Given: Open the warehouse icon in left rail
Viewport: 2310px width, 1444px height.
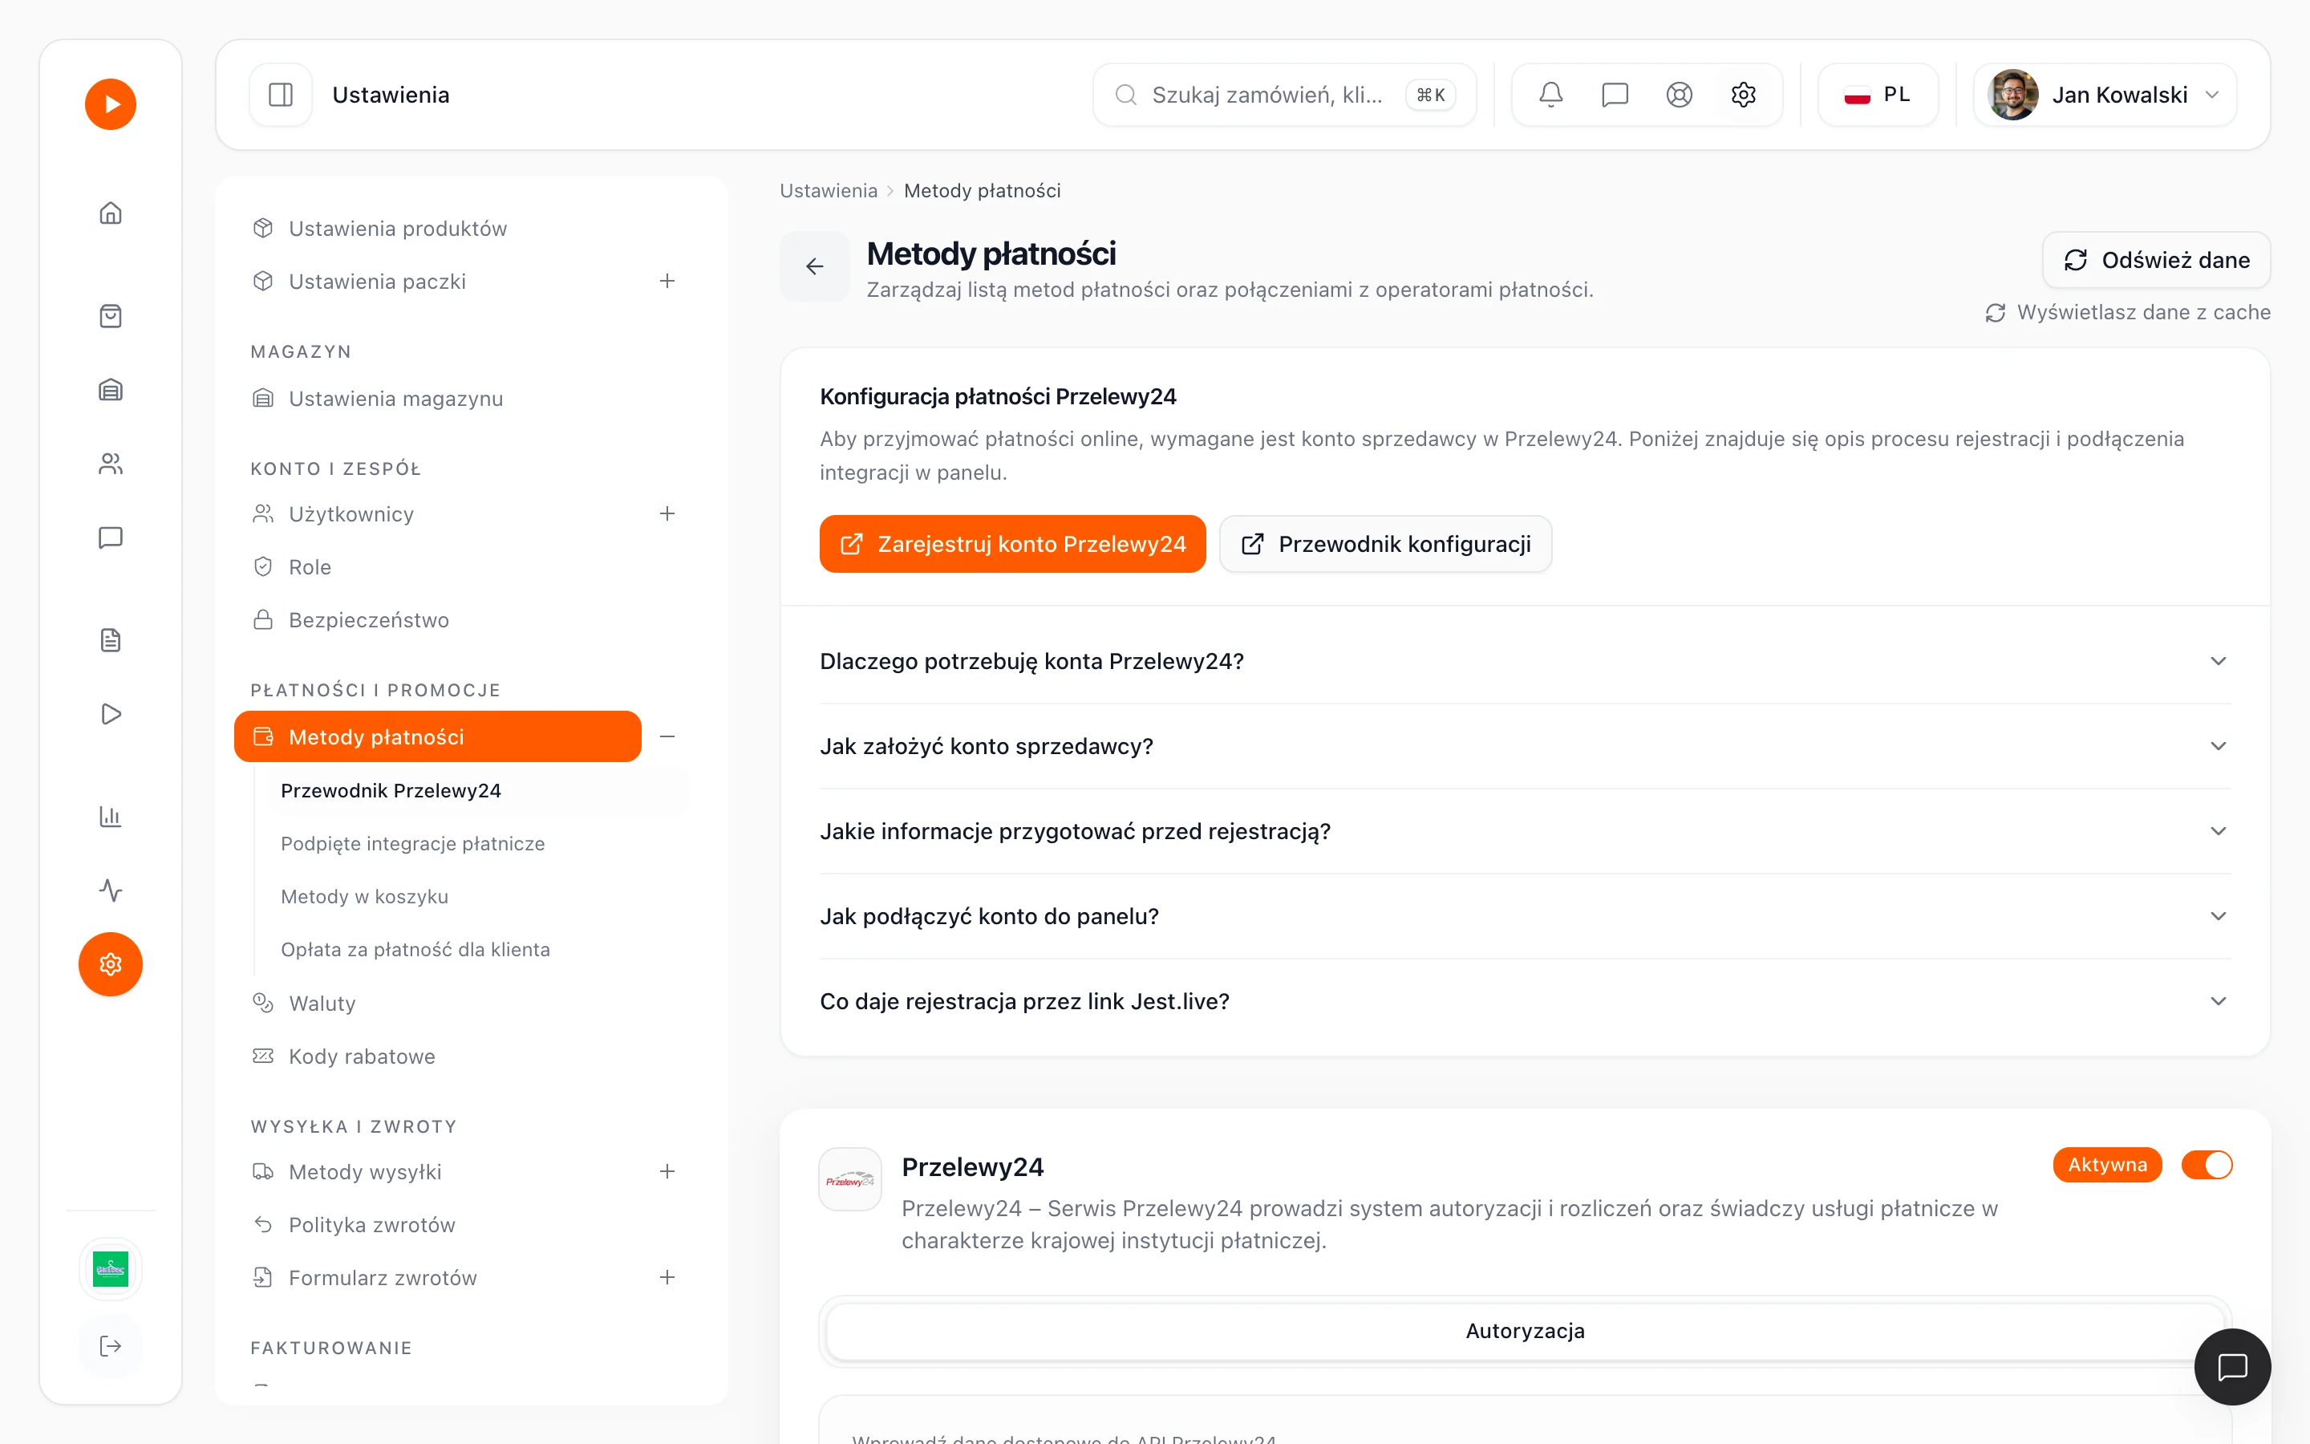Looking at the screenshot, I should tap(111, 390).
